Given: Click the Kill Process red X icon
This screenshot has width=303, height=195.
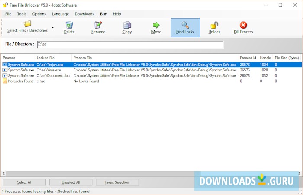Looking at the screenshot, I should pyautogui.click(x=243, y=25).
